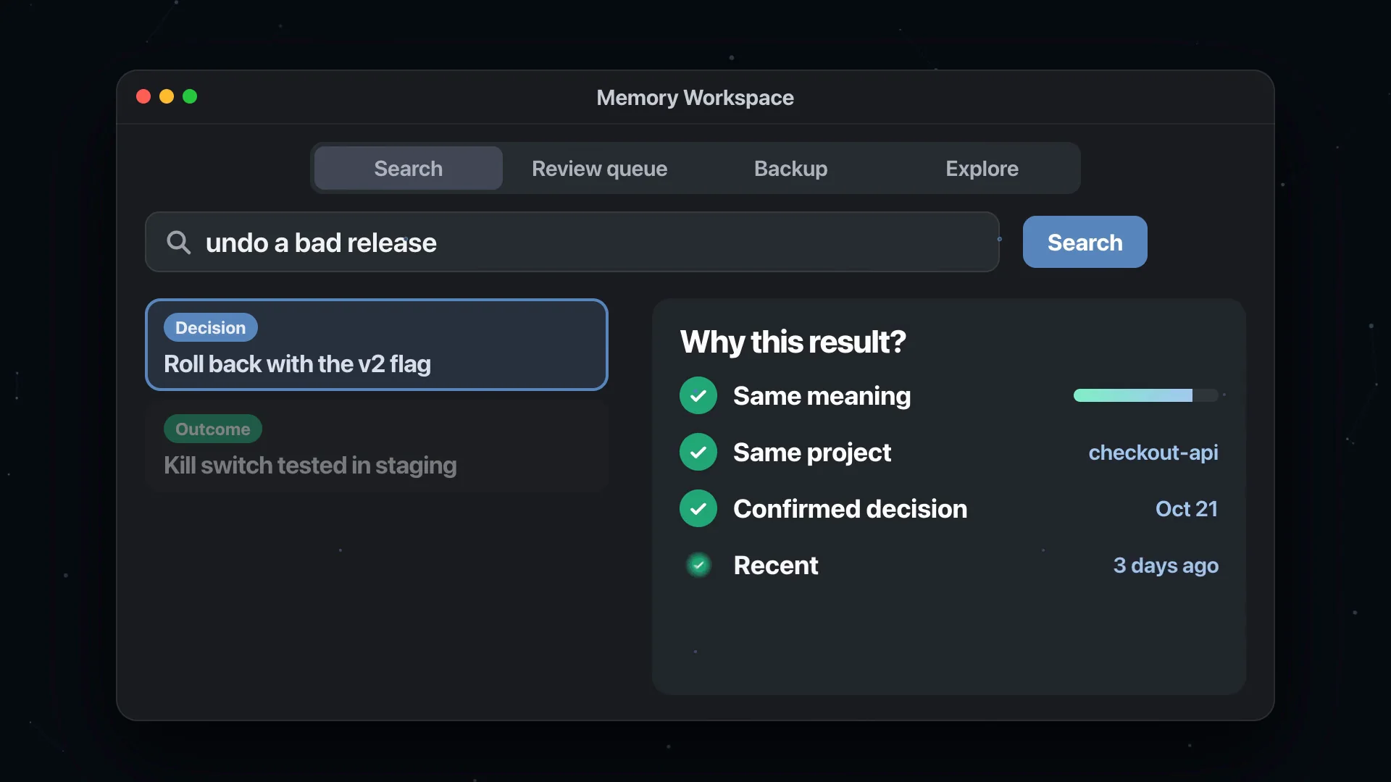Maximize the window with the green button
The height and width of the screenshot is (782, 1391).
click(190, 96)
